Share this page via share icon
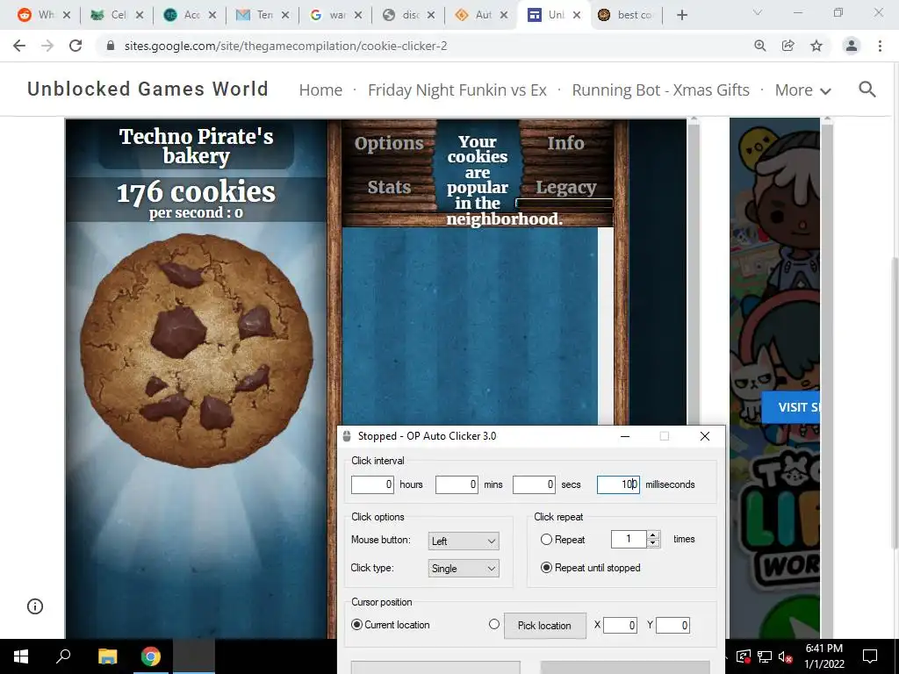The image size is (899, 674). [788, 46]
